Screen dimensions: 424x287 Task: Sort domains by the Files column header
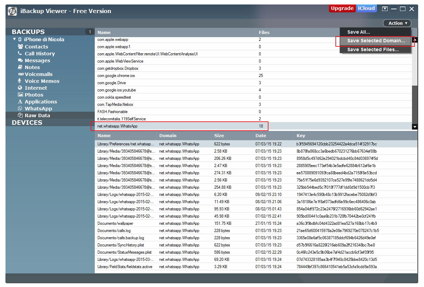click(264, 32)
